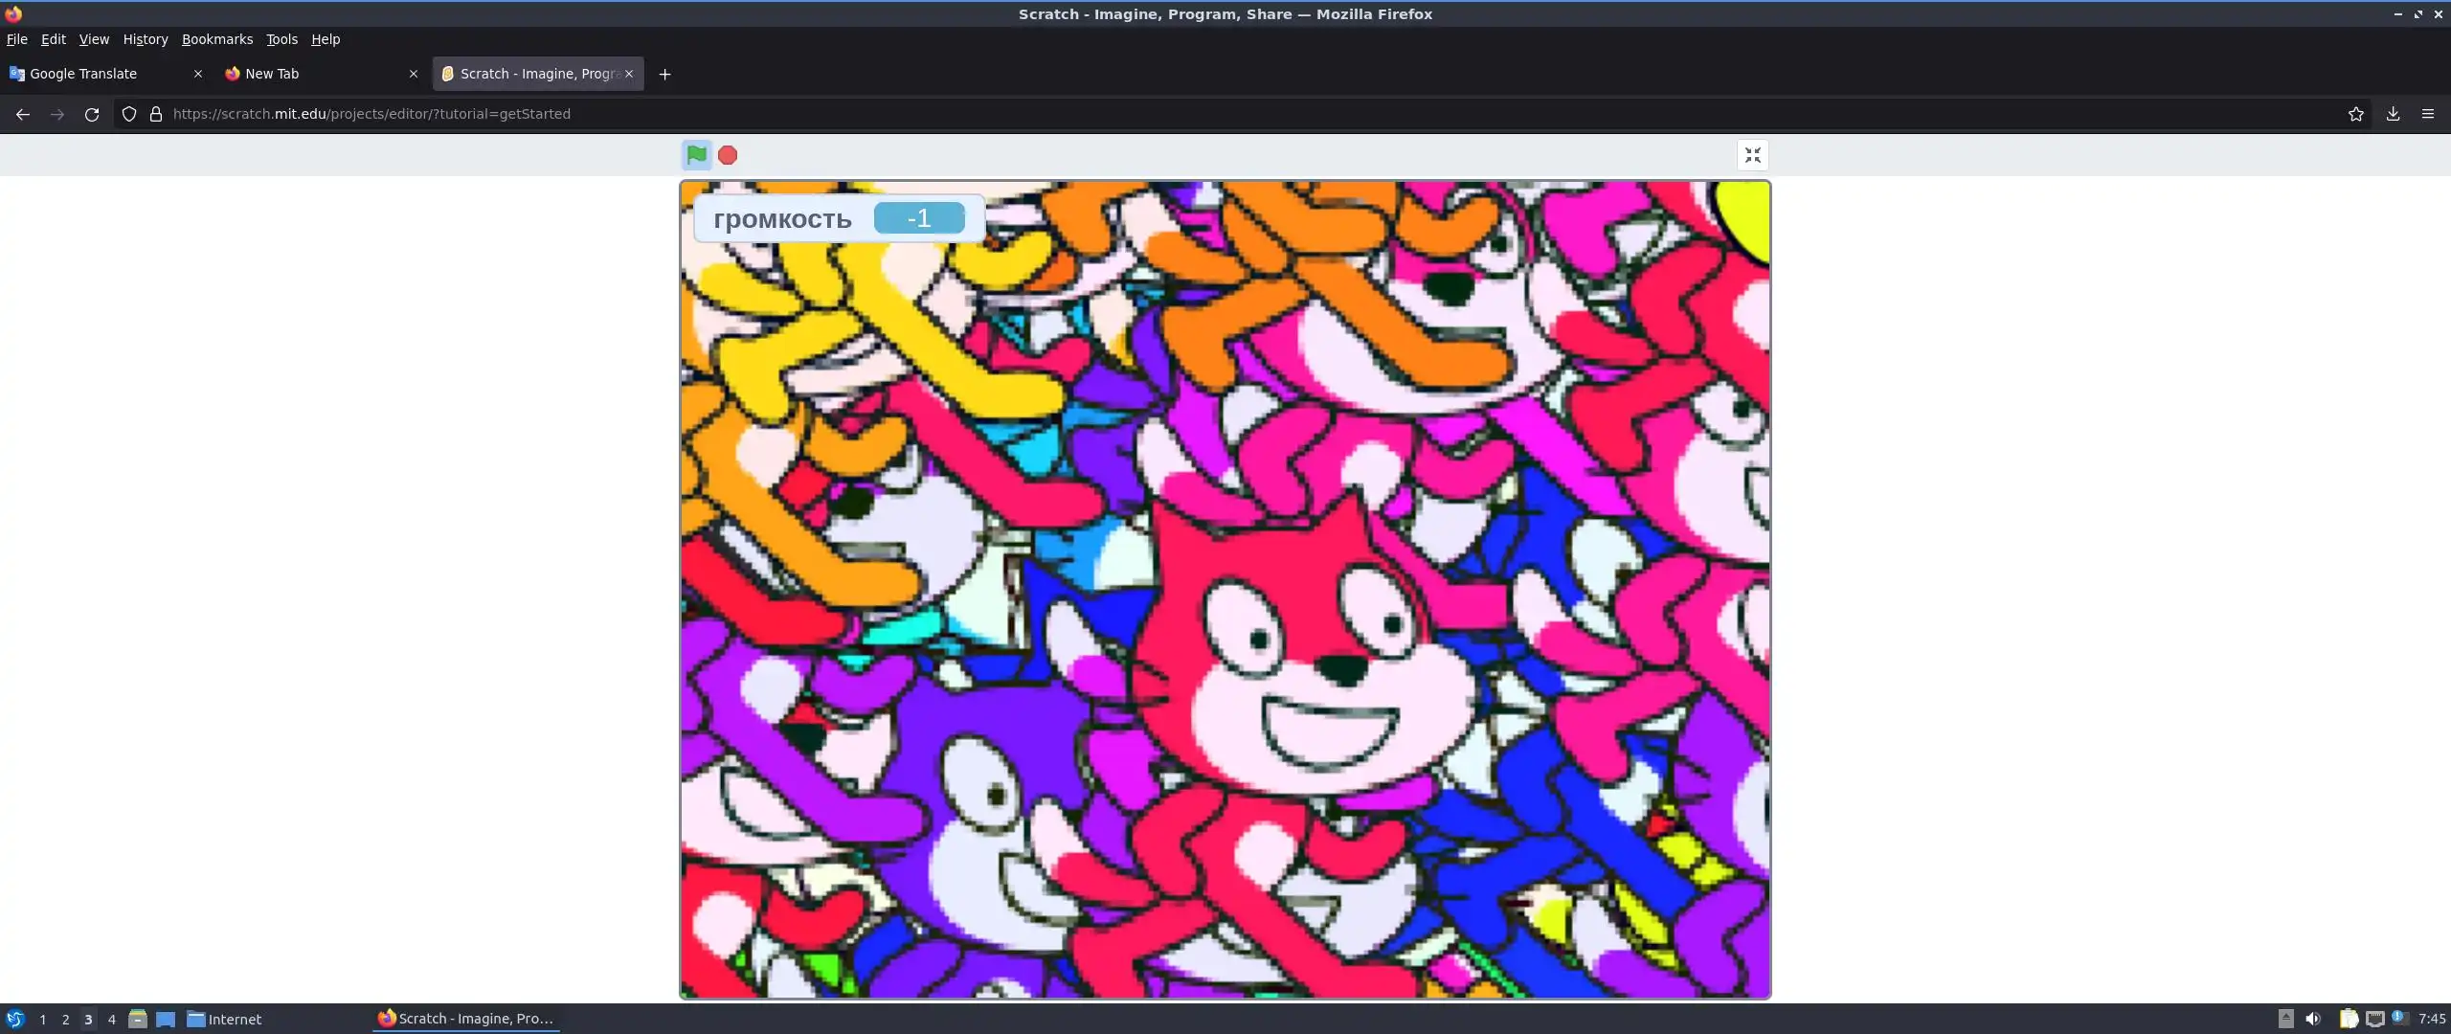Switch to the Google Translate tab
2451x1034 pixels.
click(84, 74)
